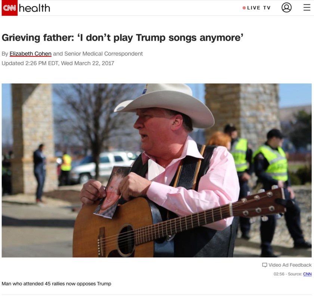Play the video with center play button

[x=156, y=170]
